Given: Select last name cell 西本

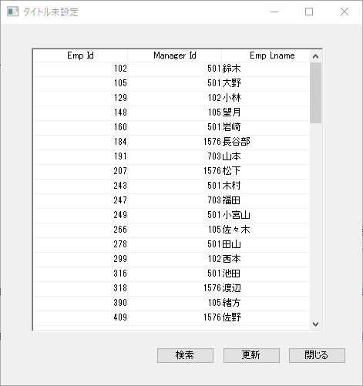Looking at the screenshot, I should (x=266, y=259).
